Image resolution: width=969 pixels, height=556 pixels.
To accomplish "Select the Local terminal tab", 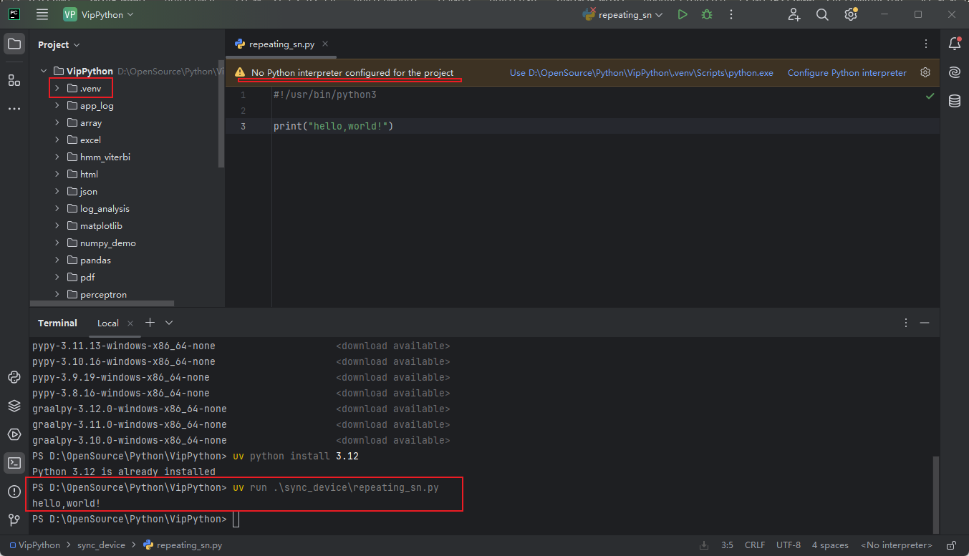I will pos(108,323).
